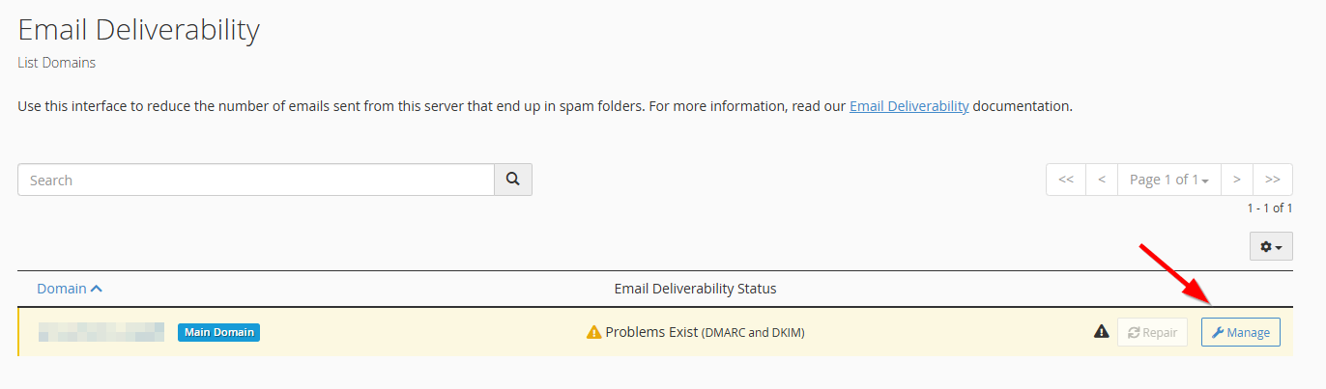Go to previous page with single-left arrow
Viewport: 1326px width, 389px height.
coord(1102,180)
